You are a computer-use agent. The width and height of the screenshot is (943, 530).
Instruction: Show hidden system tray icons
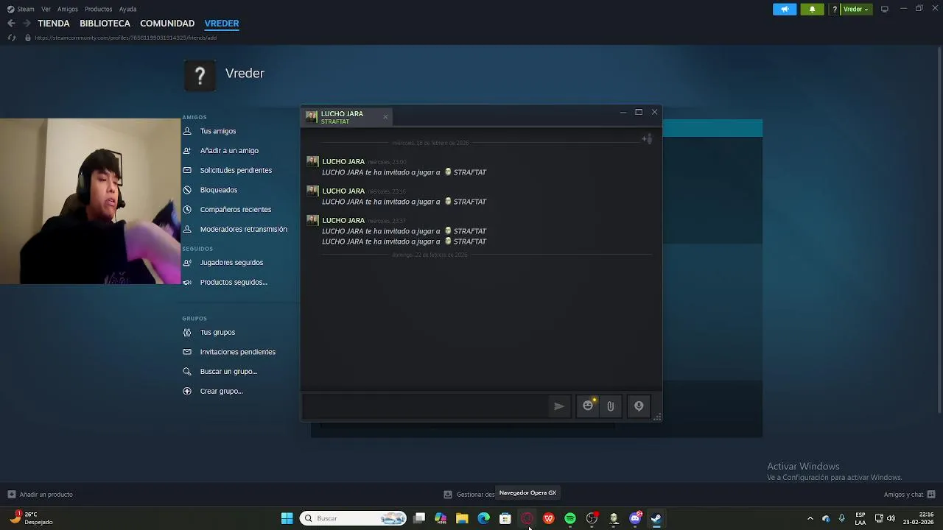tap(810, 519)
